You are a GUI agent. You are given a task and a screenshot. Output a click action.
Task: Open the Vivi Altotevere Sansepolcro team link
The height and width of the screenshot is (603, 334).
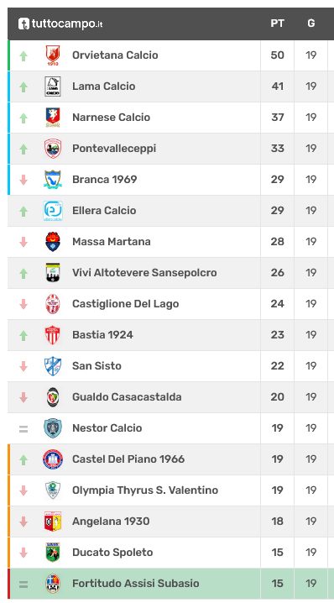tap(144, 273)
